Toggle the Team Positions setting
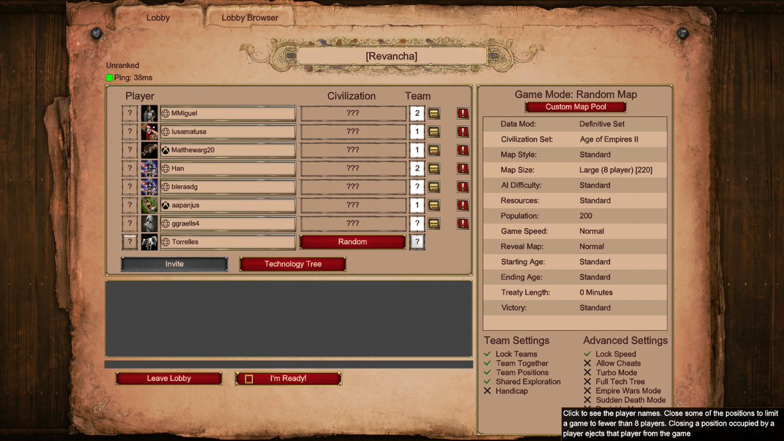The height and width of the screenshot is (441, 784). [x=487, y=372]
